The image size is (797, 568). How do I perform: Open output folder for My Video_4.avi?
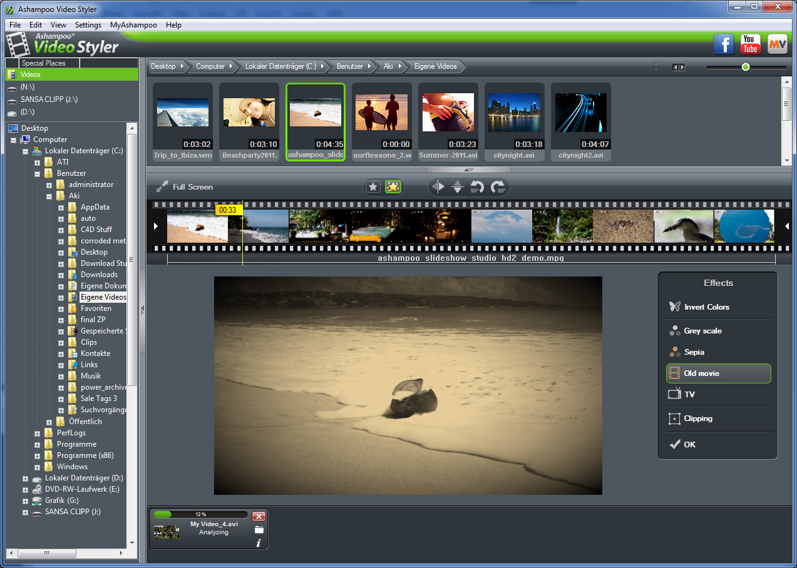coord(259,530)
